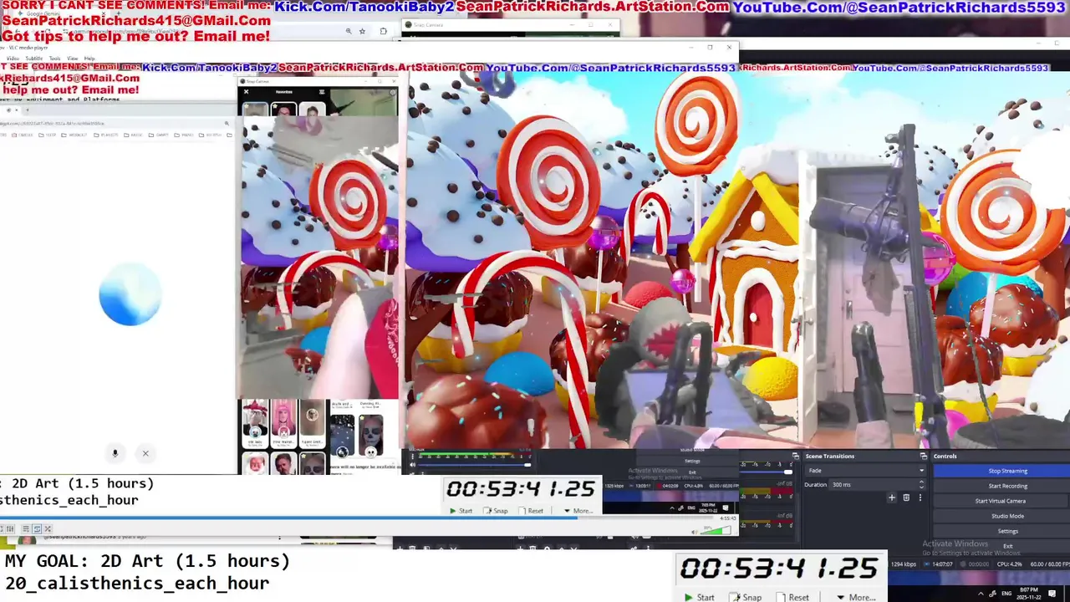Image resolution: width=1070 pixels, height=602 pixels.
Task: Open More dropdown on upper stopwatch
Action: pos(578,511)
